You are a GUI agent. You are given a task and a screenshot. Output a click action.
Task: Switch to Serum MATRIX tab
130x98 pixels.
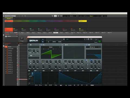pyautogui.click(x=54, y=42)
